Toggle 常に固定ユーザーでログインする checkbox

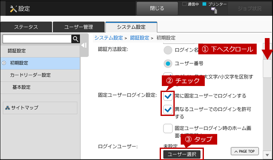click(x=168, y=96)
